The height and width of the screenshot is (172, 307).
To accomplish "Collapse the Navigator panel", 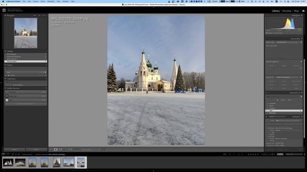I will click(5, 15).
